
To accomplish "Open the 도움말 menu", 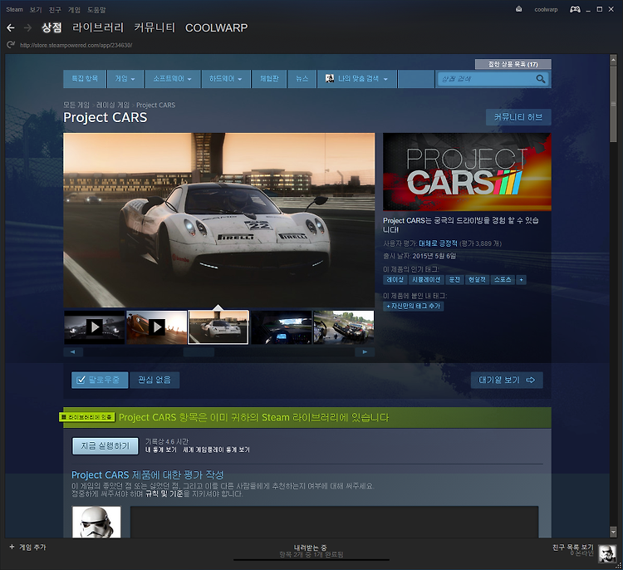I will click(96, 9).
